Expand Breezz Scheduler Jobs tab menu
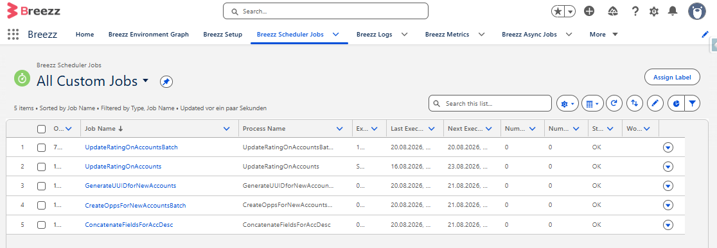The image size is (717, 248). (335, 34)
